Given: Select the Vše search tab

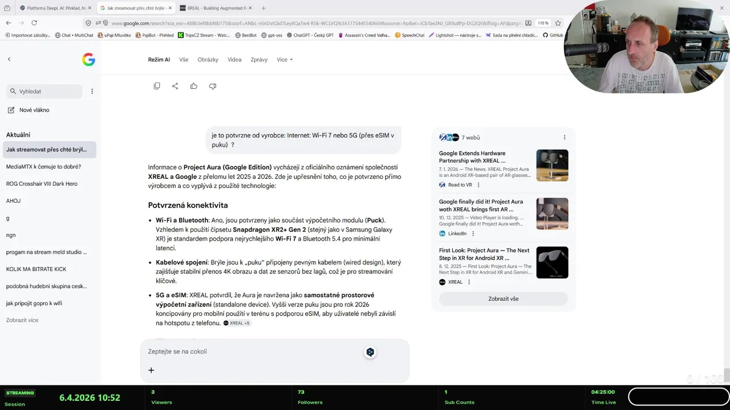Looking at the screenshot, I should point(184,59).
